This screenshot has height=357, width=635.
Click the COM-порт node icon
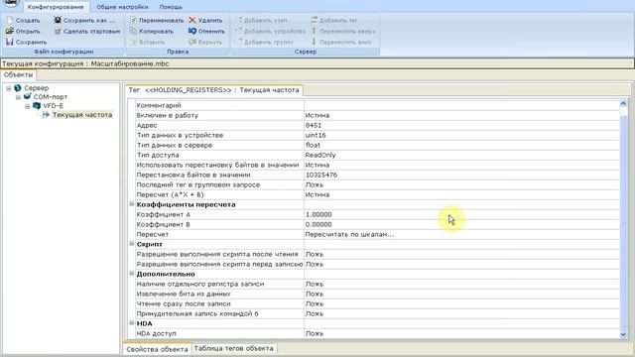pos(27,97)
